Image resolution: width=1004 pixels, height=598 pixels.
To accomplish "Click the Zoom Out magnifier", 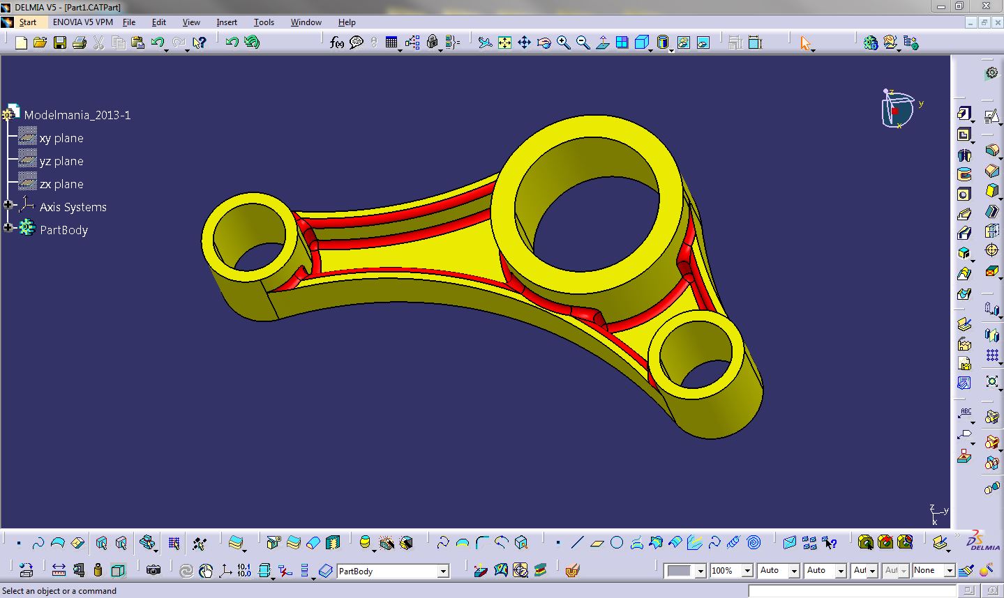I will point(583,43).
